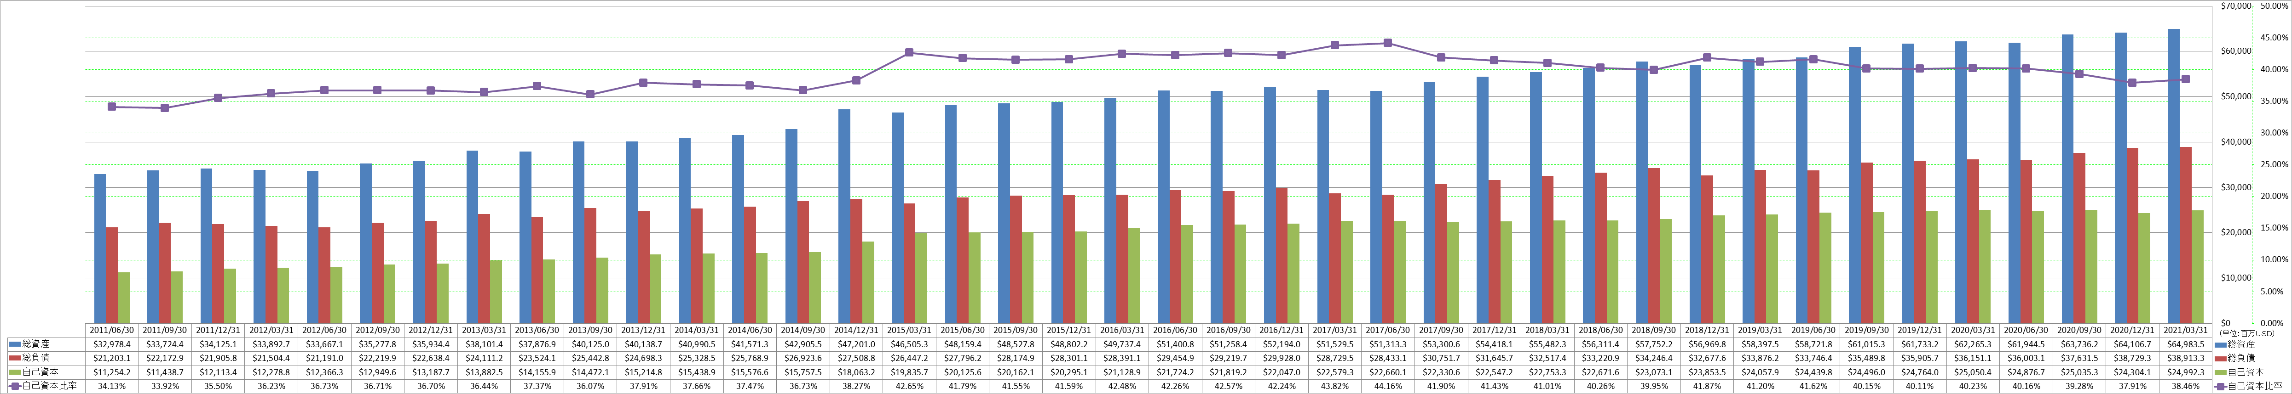Click the 総資産 value $32,978.4
The width and height of the screenshot is (2292, 394).
pos(112,343)
